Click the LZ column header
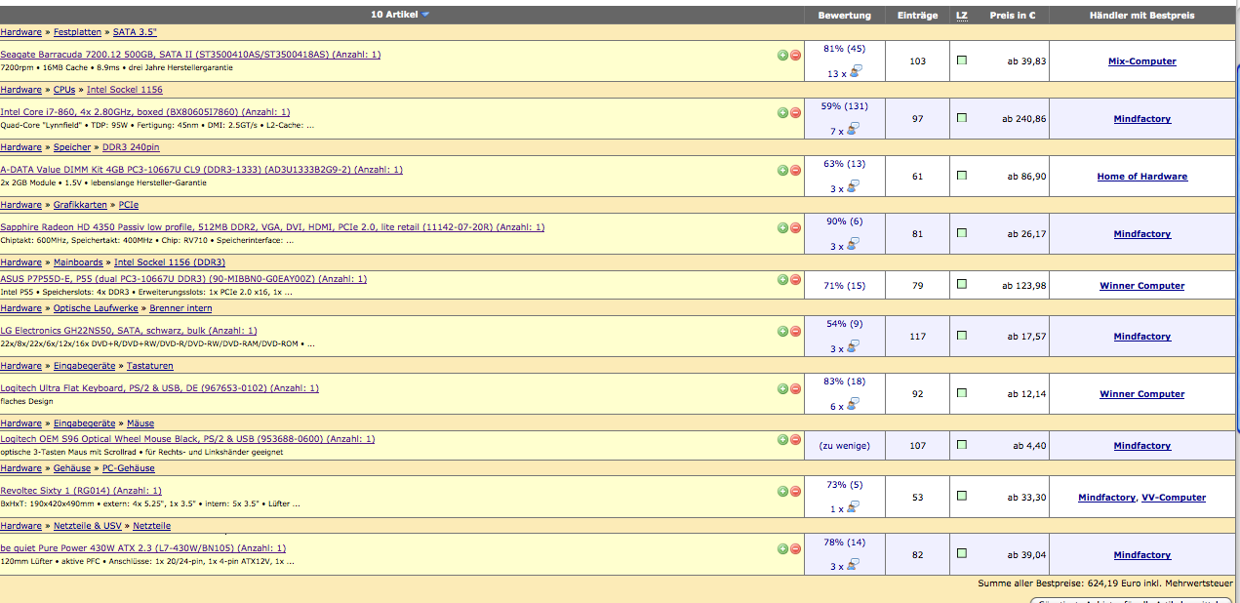 [962, 16]
